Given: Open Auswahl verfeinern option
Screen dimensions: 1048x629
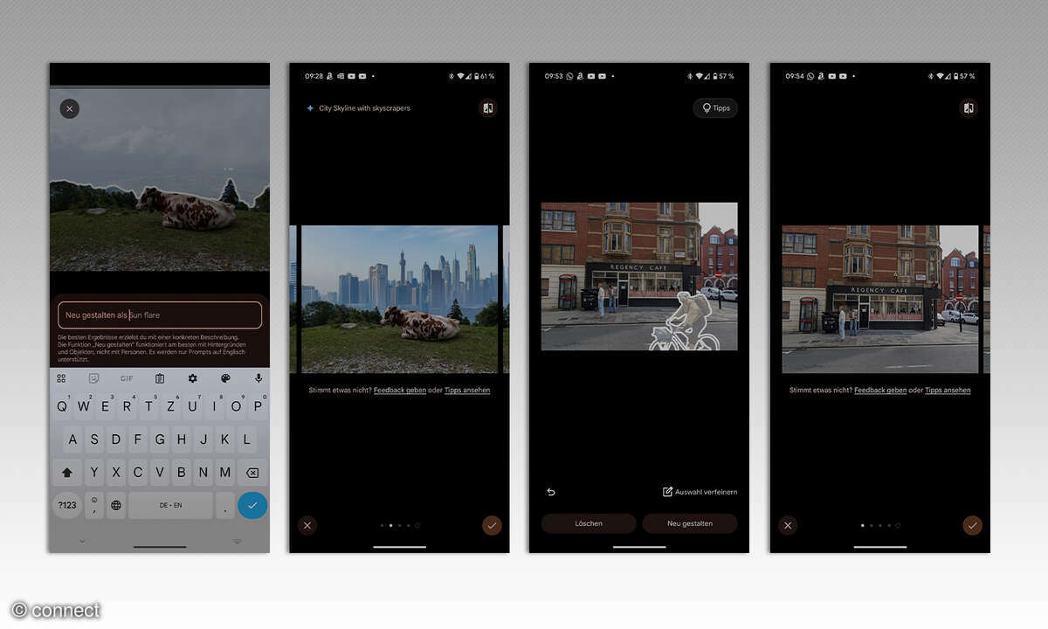Looking at the screenshot, I should click(700, 492).
